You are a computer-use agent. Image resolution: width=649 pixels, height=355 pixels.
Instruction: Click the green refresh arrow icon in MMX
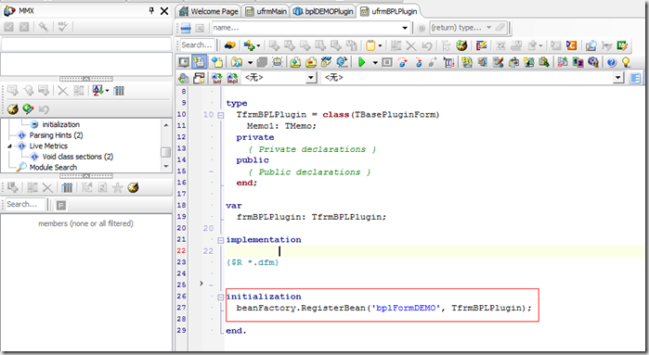click(x=28, y=109)
